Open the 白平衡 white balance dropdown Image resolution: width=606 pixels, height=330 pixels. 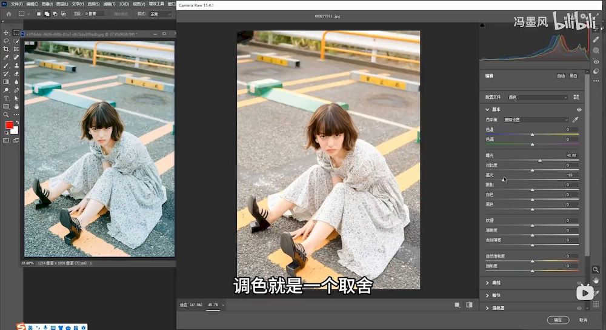[536, 120]
